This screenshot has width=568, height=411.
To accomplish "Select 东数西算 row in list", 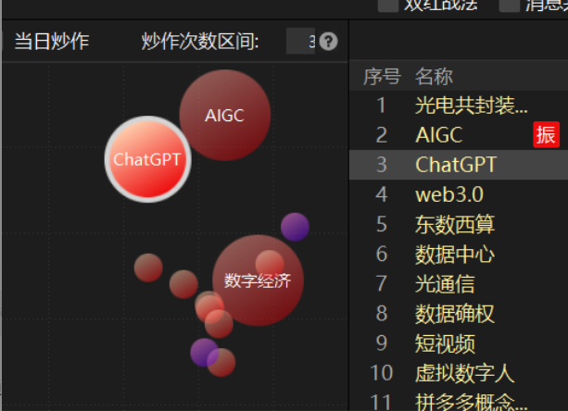I will click(459, 224).
